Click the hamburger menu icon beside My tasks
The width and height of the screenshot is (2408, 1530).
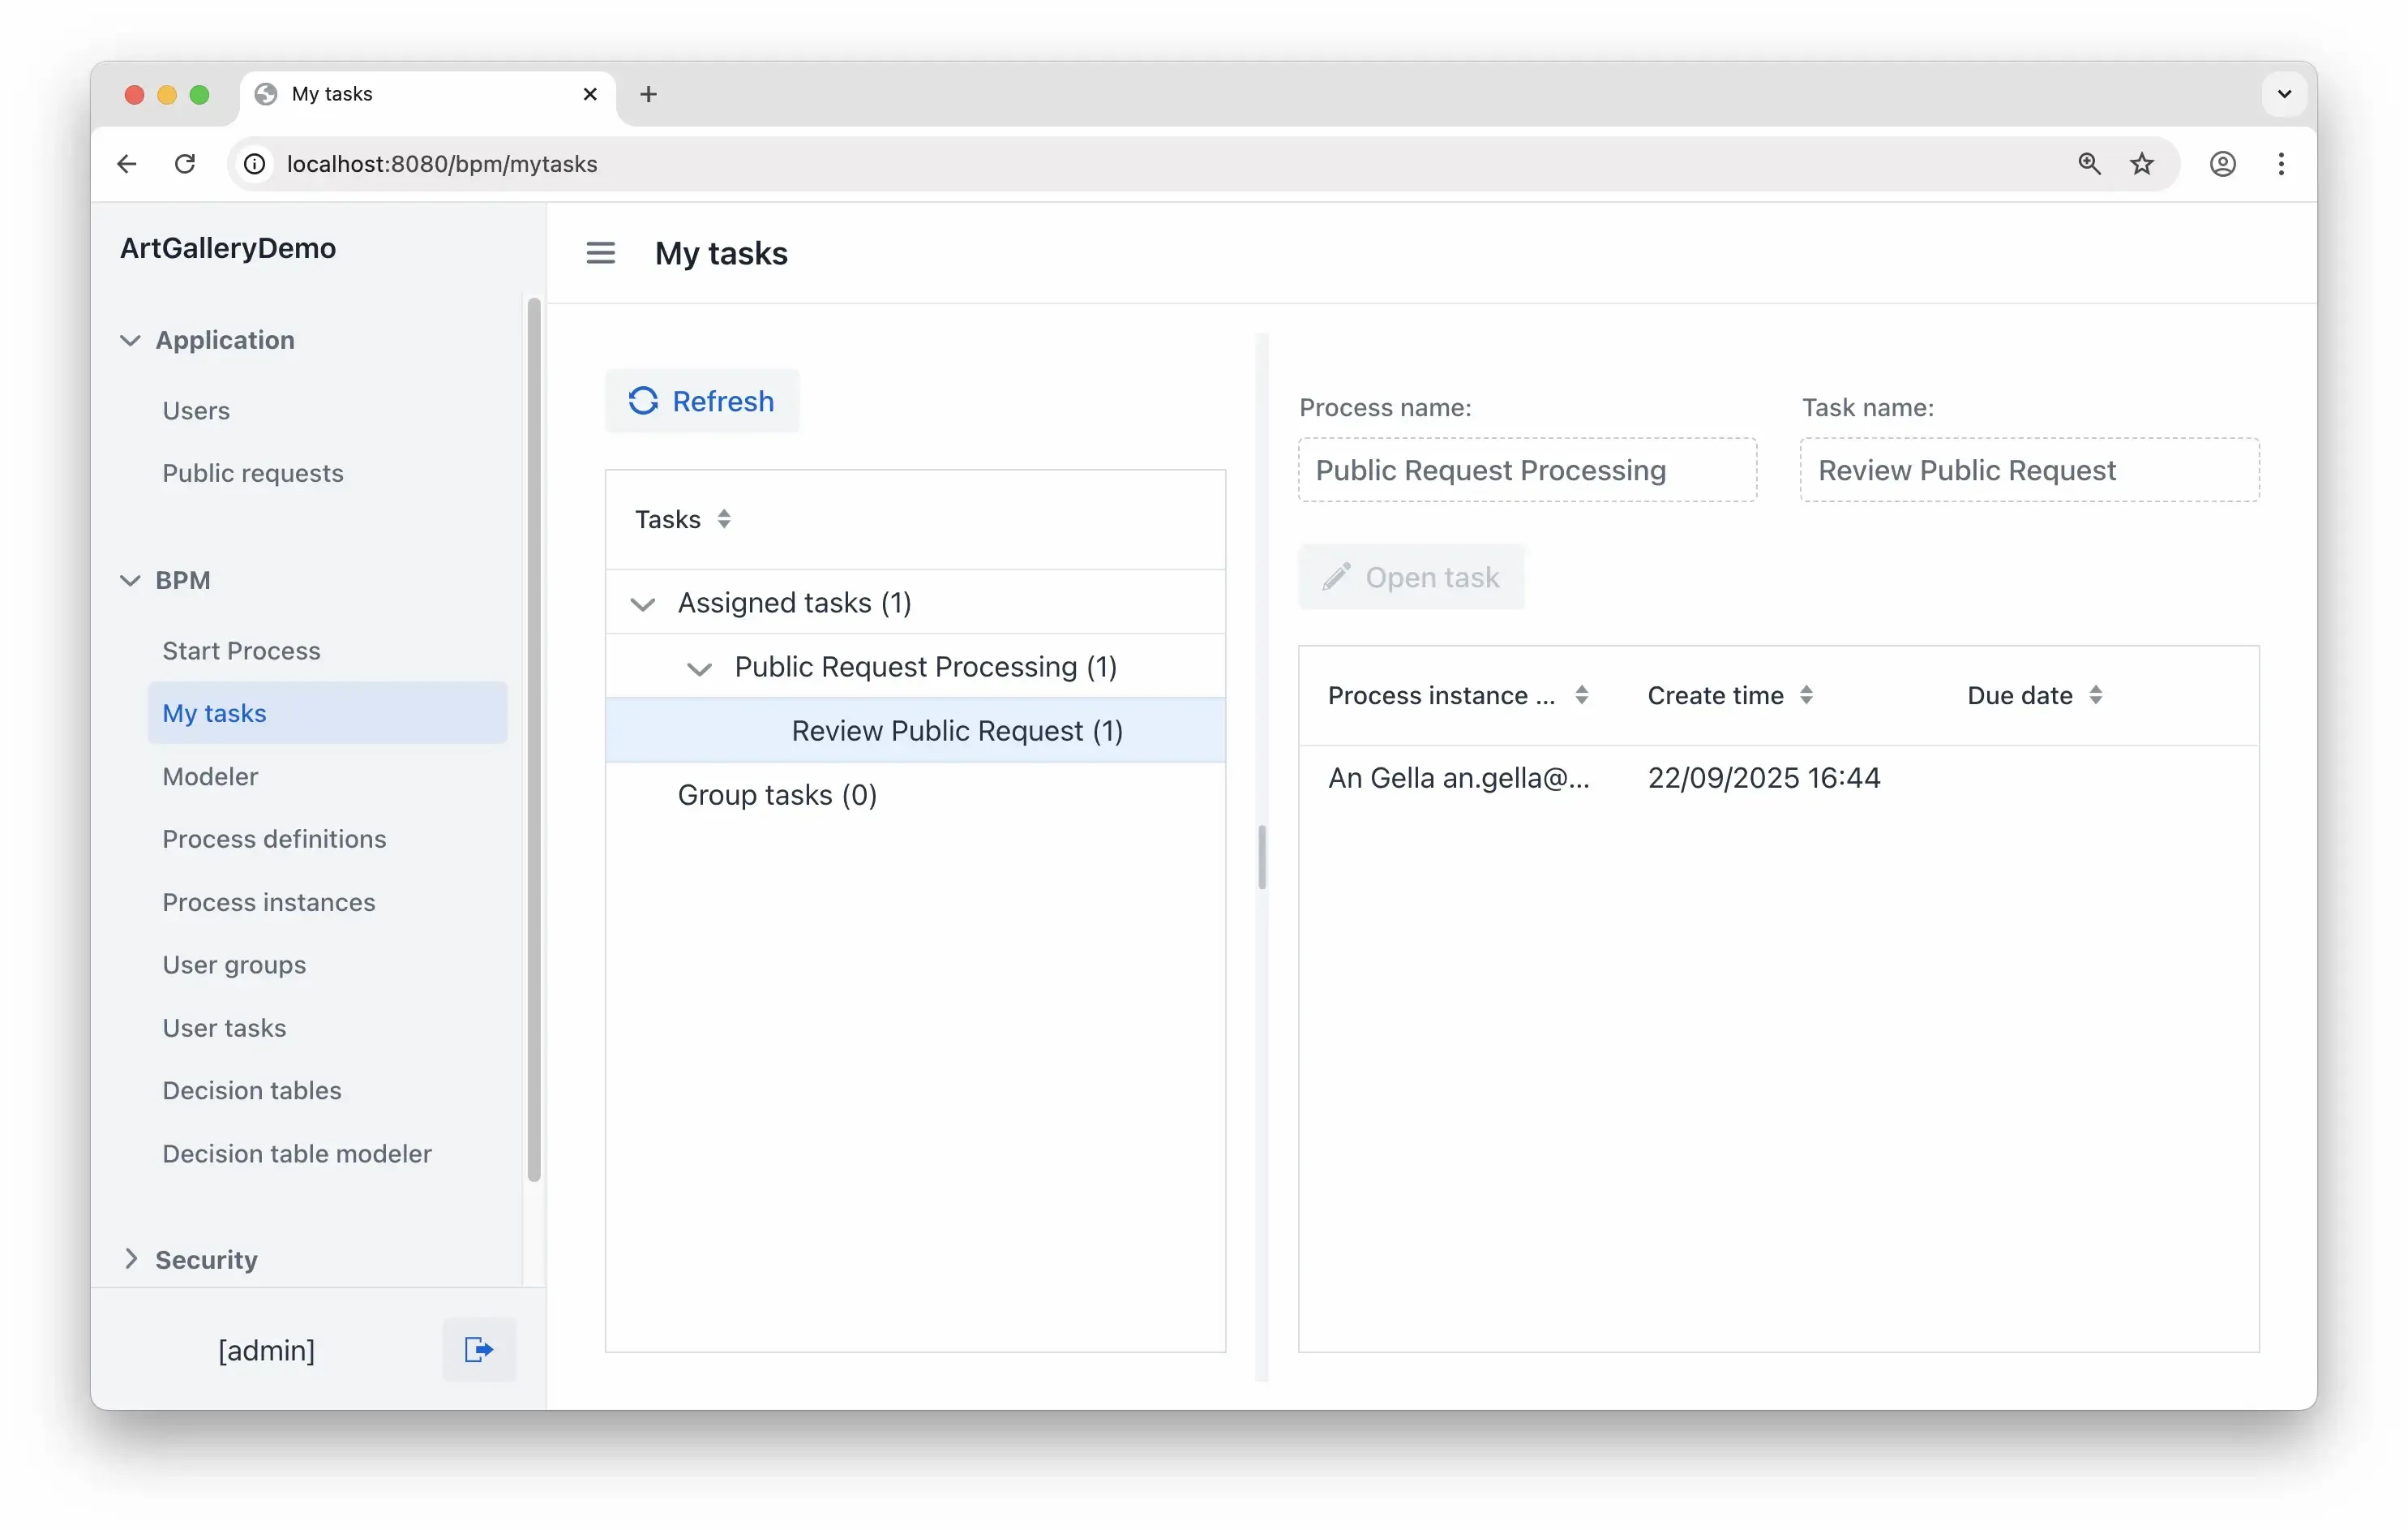600,253
